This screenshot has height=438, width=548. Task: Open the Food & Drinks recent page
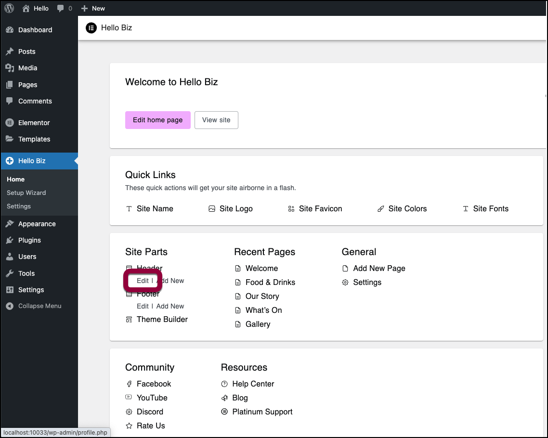(x=270, y=283)
